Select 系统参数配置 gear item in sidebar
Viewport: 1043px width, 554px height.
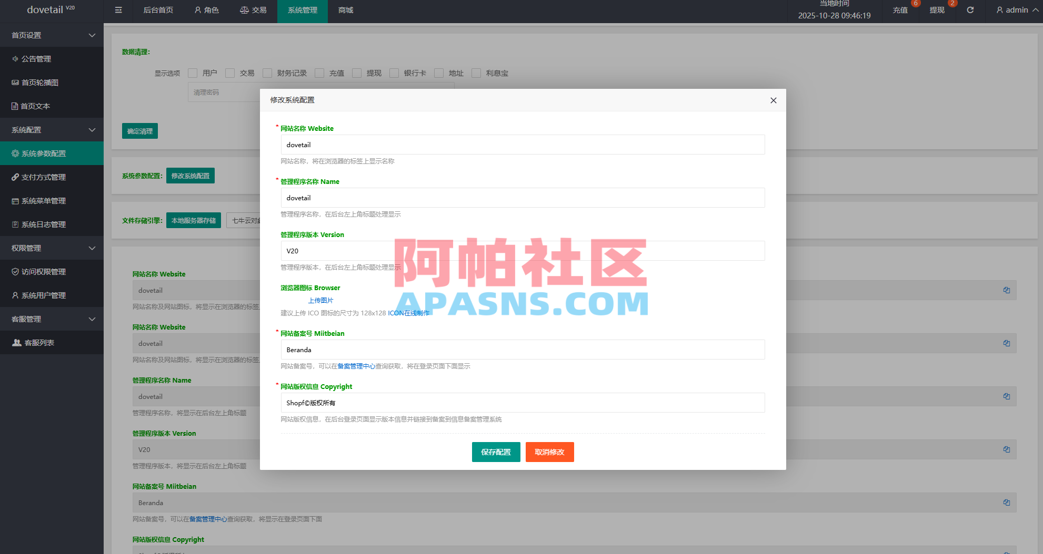[x=52, y=153]
